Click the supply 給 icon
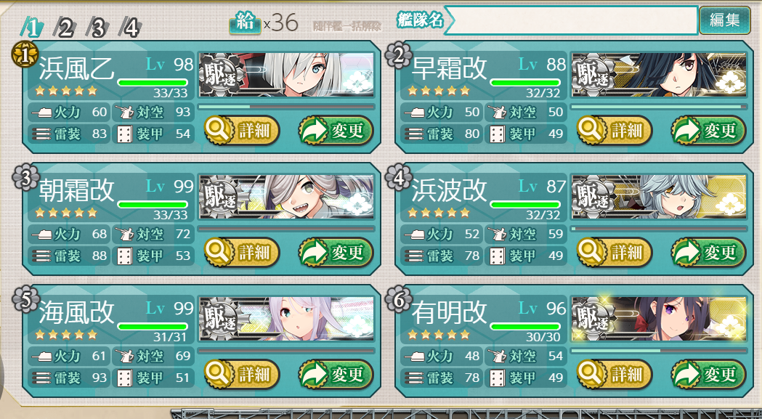 point(246,23)
